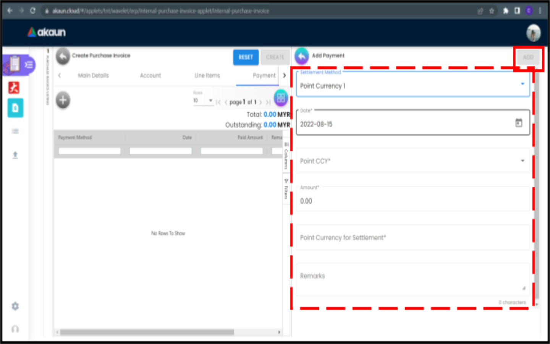Click the Point Currency for Settlement field

[x=413, y=237]
